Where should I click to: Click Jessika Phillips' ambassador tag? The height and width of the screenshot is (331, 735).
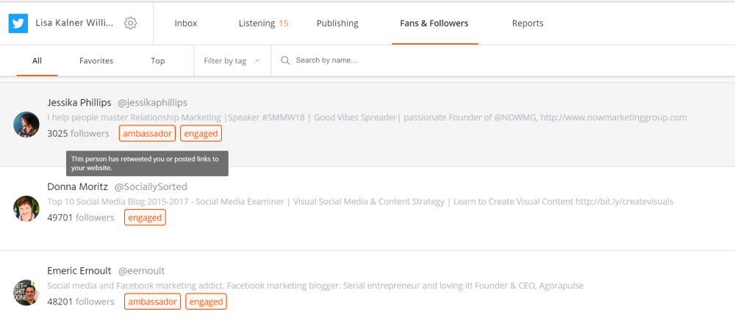pyautogui.click(x=147, y=134)
